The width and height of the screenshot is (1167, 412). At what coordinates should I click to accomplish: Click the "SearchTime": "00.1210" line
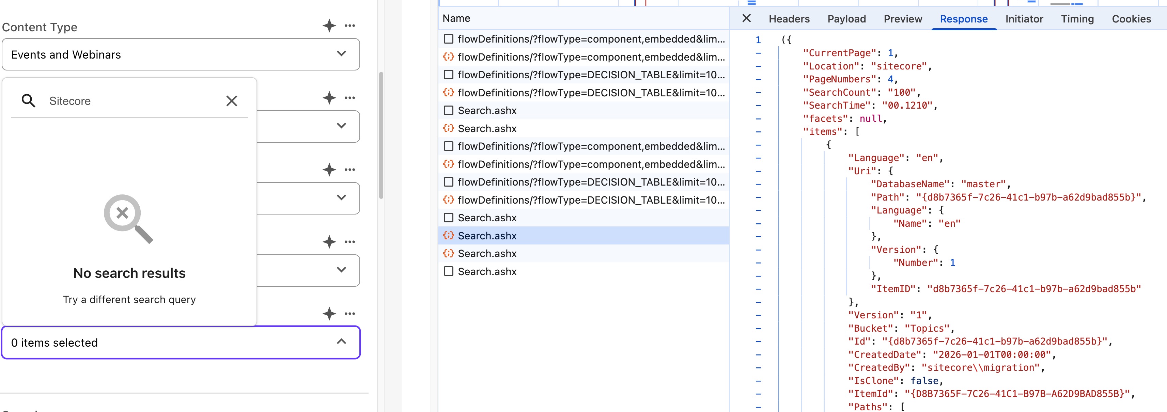(x=870, y=106)
